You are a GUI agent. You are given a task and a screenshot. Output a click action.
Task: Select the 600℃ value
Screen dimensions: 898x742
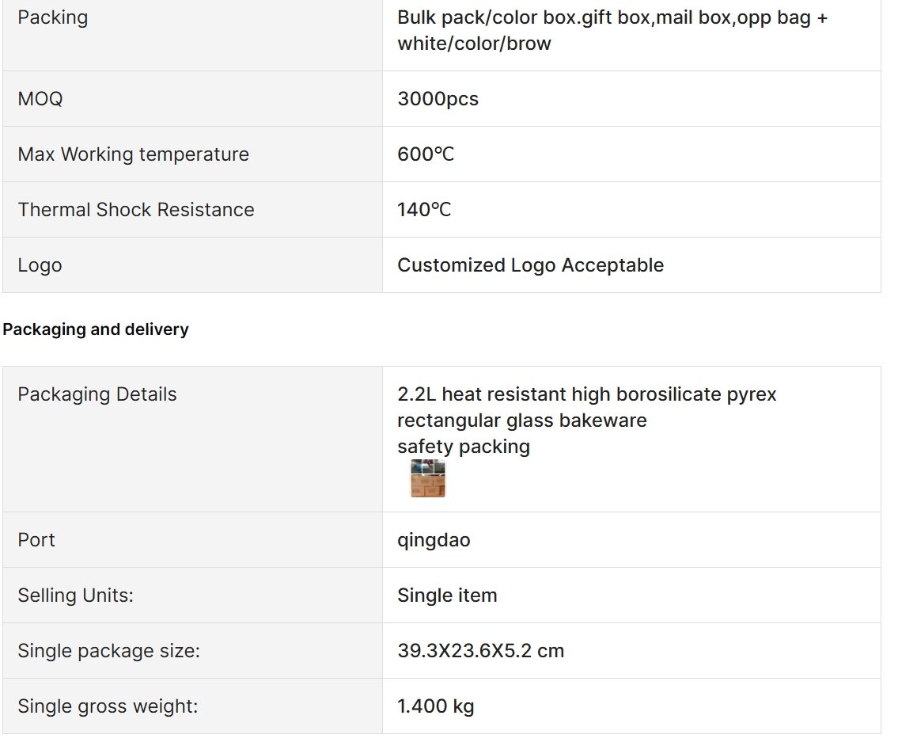[426, 154]
